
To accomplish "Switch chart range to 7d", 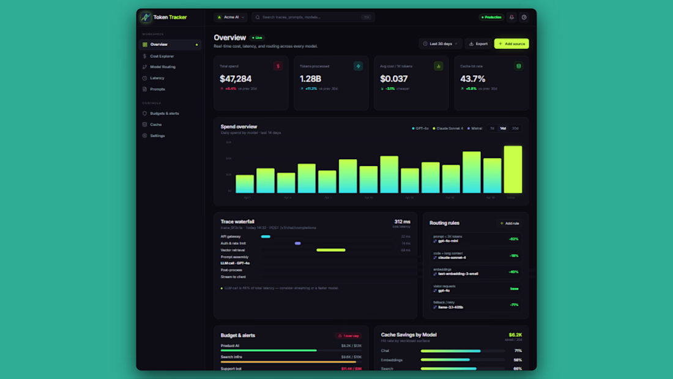I will pyautogui.click(x=492, y=128).
